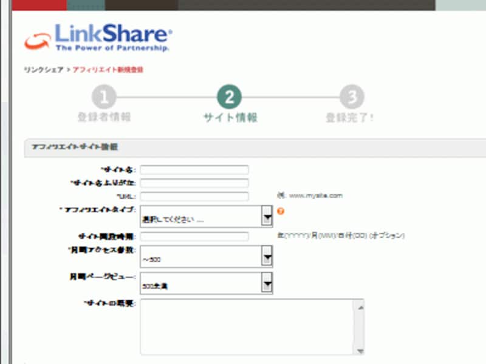Focus the URL input field

tap(194, 196)
